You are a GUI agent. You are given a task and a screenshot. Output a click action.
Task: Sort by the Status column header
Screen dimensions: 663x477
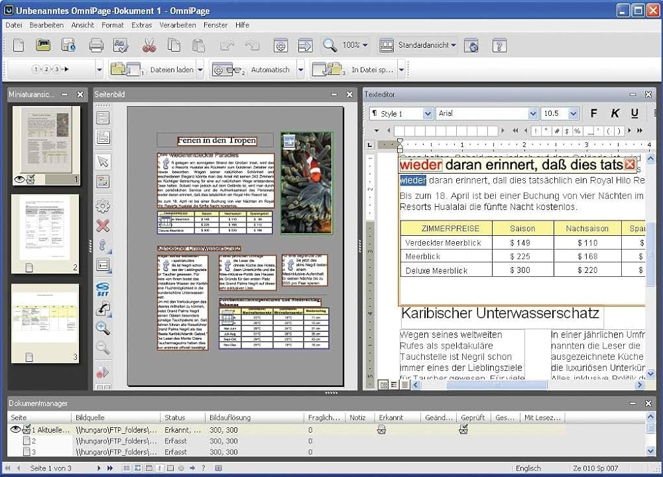pyautogui.click(x=183, y=417)
